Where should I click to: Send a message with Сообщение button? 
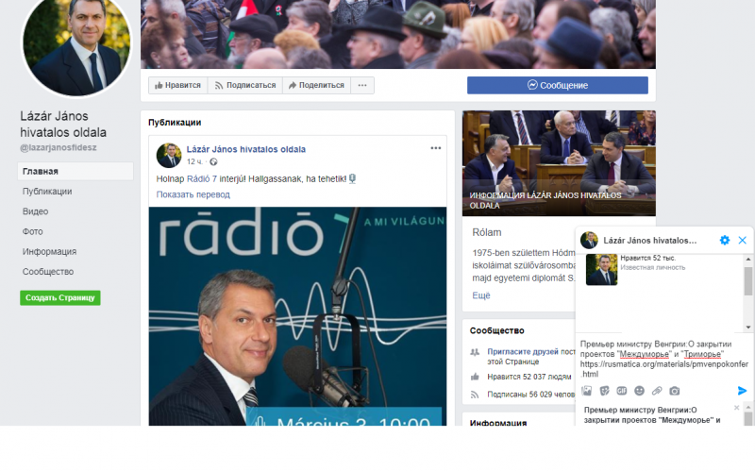pos(558,85)
